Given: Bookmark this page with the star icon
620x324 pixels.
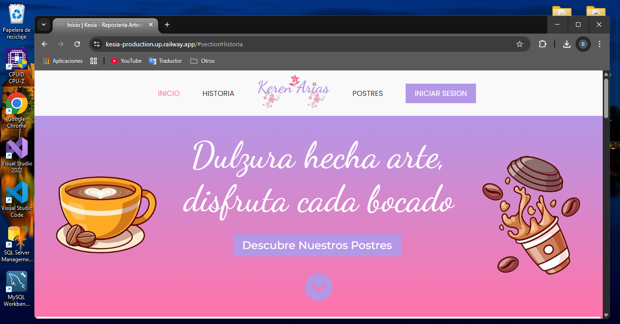Looking at the screenshot, I should click(x=519, y=44).
